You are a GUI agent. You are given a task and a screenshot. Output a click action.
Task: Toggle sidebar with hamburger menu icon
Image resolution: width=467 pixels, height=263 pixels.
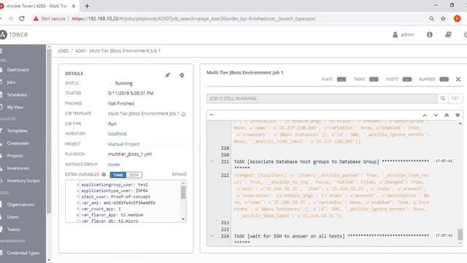click(1, 51)
